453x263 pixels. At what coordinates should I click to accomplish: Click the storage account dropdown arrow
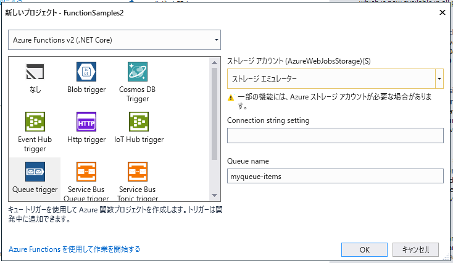point(439,78)
